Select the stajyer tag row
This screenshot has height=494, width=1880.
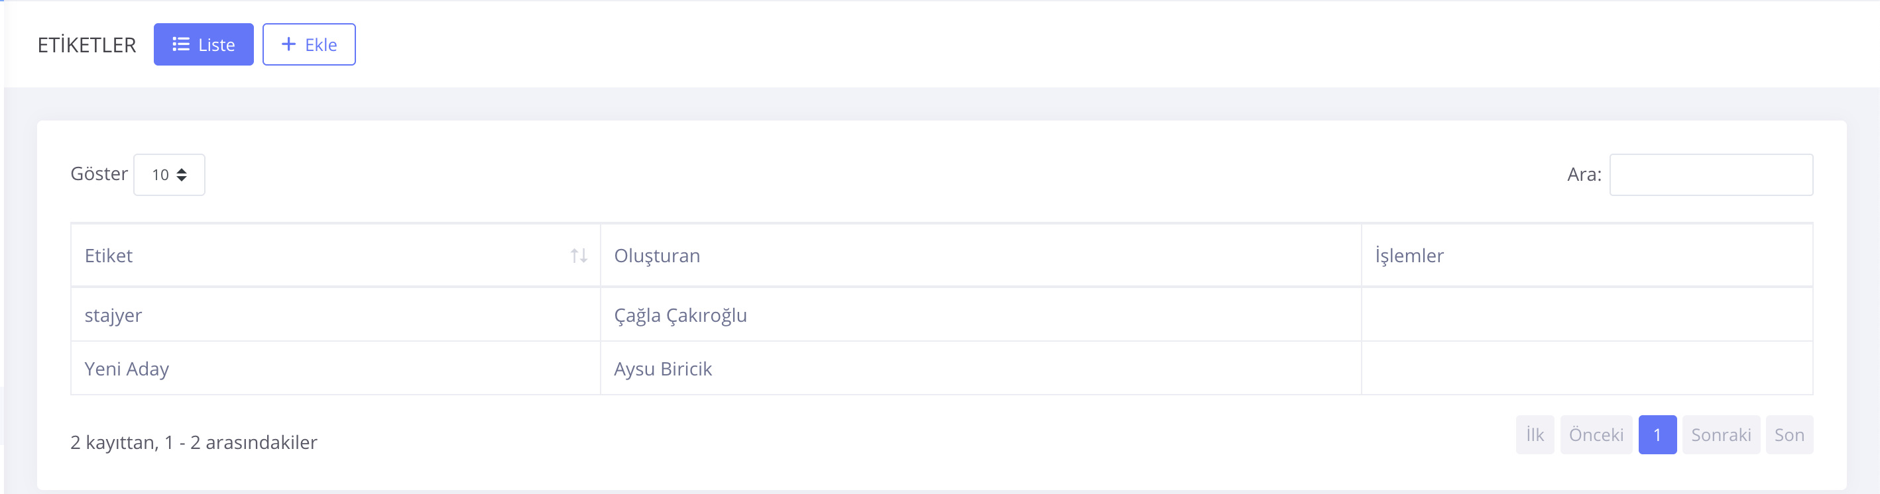(113, 315)
